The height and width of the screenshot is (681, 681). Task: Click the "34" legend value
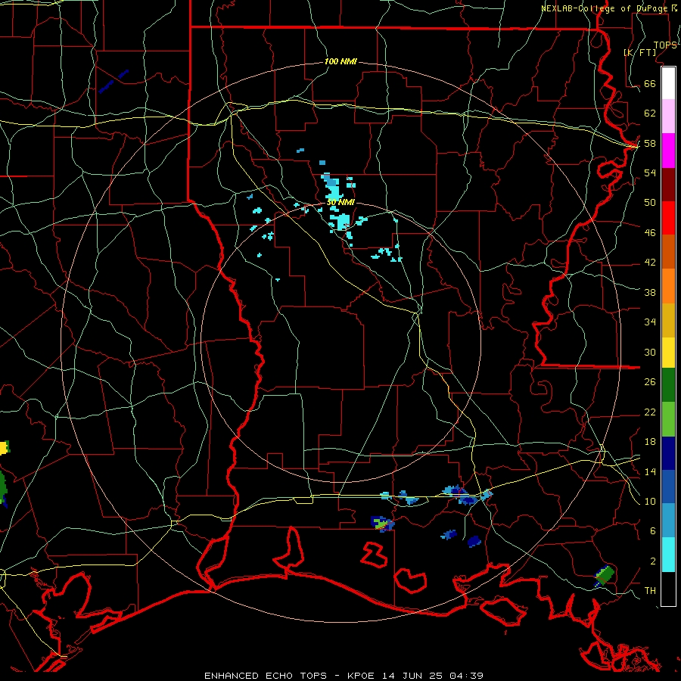(650, 322)
